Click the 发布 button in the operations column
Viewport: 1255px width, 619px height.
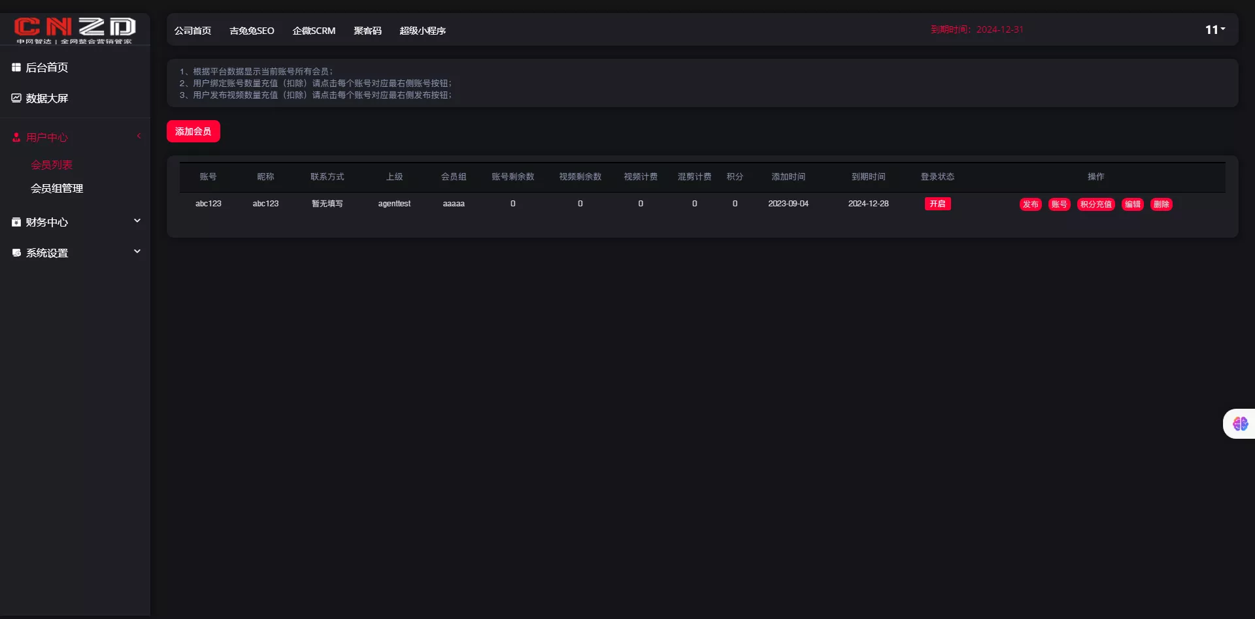click(x=1030, y=204)
